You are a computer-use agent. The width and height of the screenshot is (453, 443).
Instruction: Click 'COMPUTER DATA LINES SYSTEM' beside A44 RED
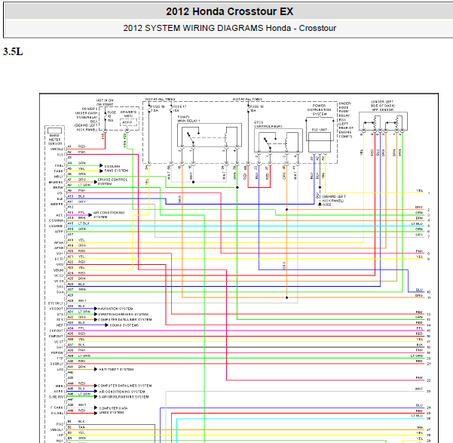[125, 386]
